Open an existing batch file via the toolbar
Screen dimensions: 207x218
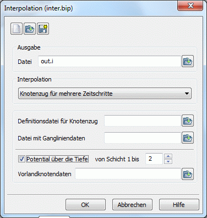[30, 29]
